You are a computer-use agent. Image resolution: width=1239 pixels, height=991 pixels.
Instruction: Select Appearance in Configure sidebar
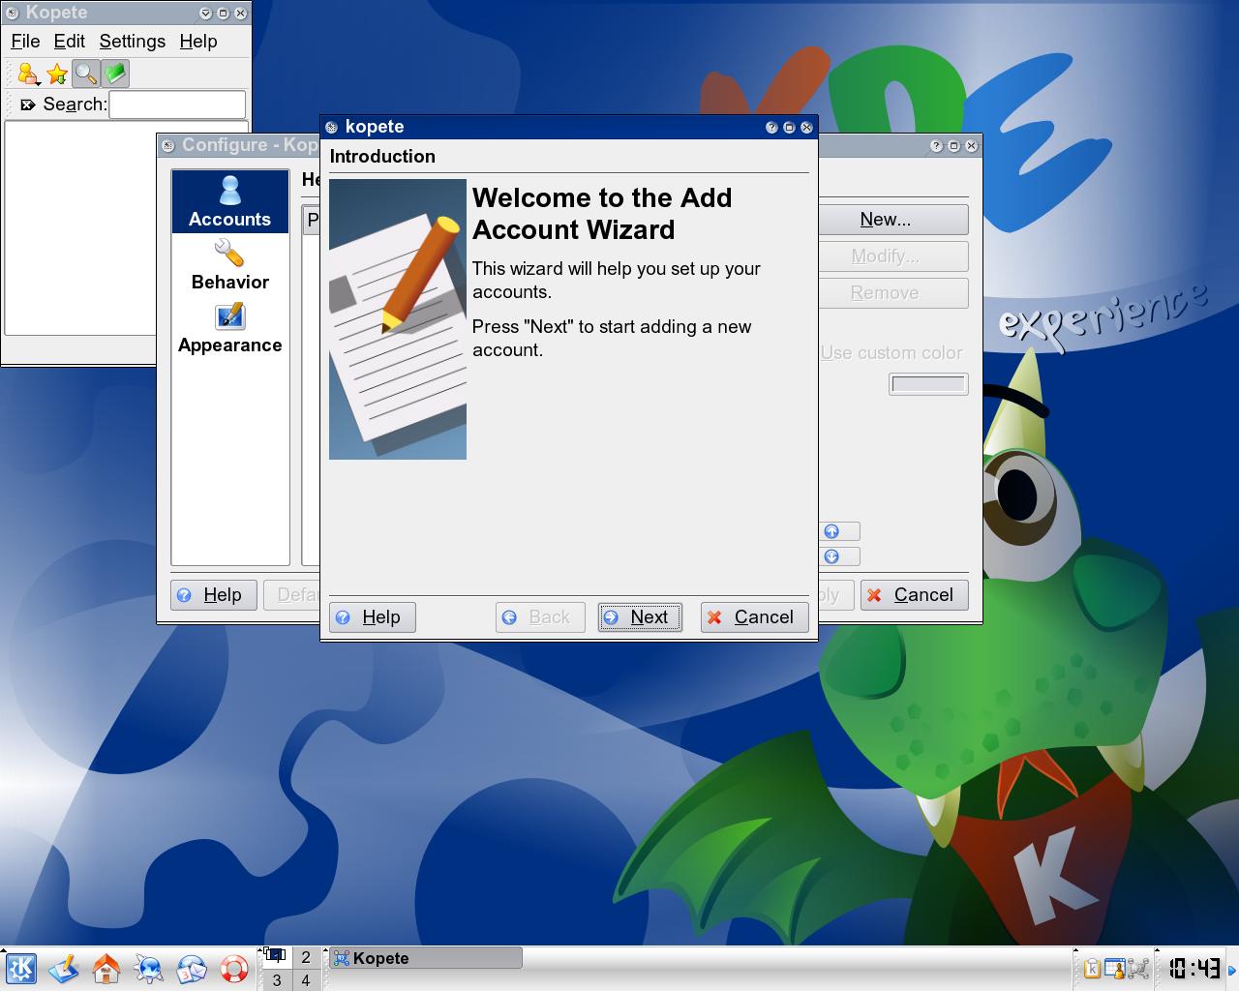click(x=230, y=329)
